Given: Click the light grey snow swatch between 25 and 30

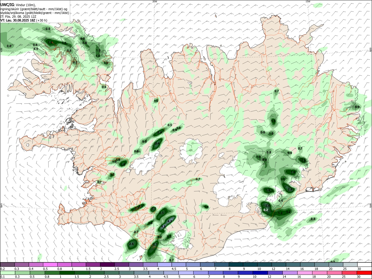Looking at the screenshot, I should [350, 265].
